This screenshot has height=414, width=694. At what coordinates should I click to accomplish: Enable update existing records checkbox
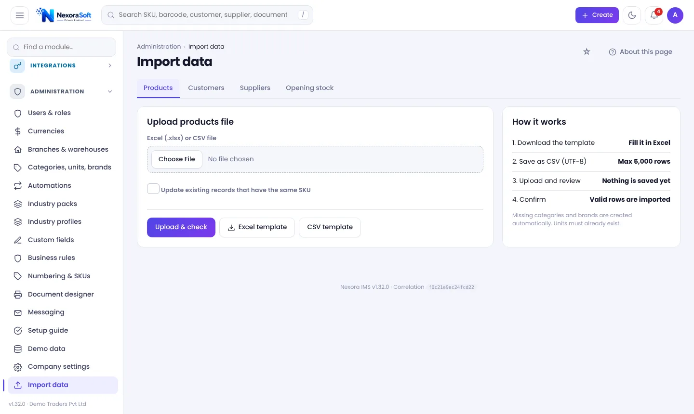[153, 189]
